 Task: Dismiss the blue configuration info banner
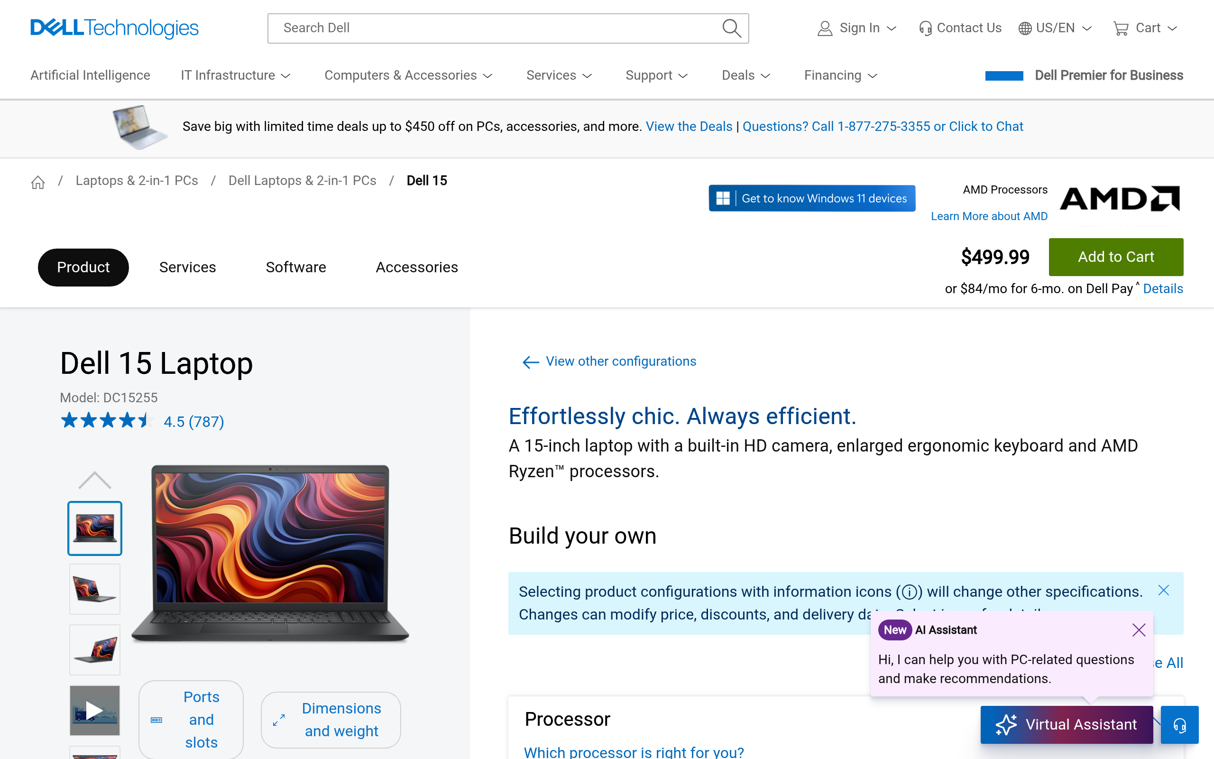pyautogui.click(x=1163, y=590)
